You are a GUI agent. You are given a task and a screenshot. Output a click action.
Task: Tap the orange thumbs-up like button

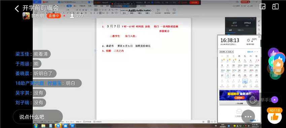(275, 117)
